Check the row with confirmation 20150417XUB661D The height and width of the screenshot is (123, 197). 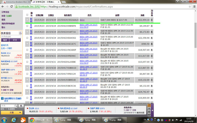pyautogui.click(x=27, y=68)
